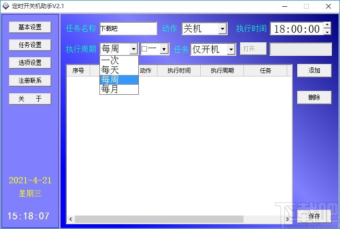Click the 任务 column header
The width and height of the screenshot is (340, 229).
tap(266, 70)
